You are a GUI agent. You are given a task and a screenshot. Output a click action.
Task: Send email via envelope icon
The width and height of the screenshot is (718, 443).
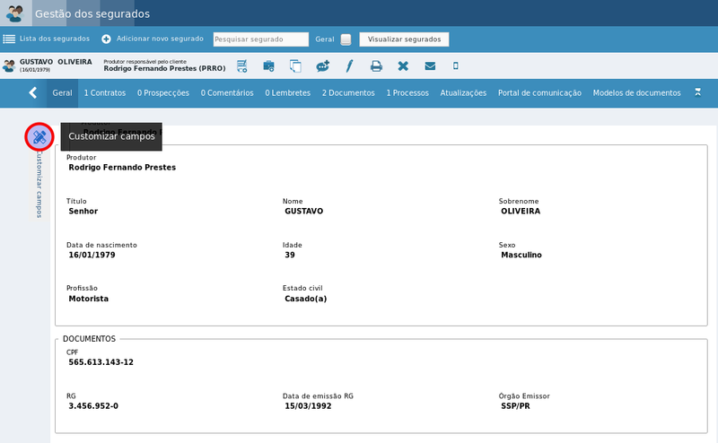coord(430,65)
